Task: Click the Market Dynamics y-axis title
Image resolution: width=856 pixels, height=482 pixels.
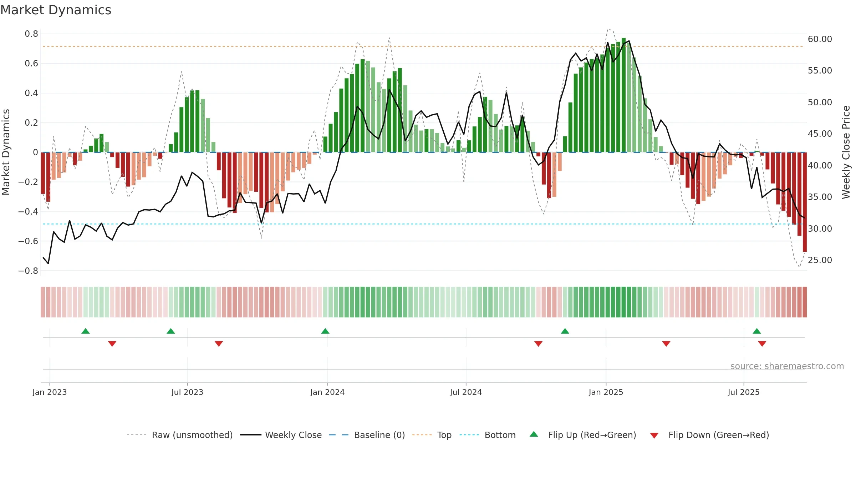Action: coord(6,152)
